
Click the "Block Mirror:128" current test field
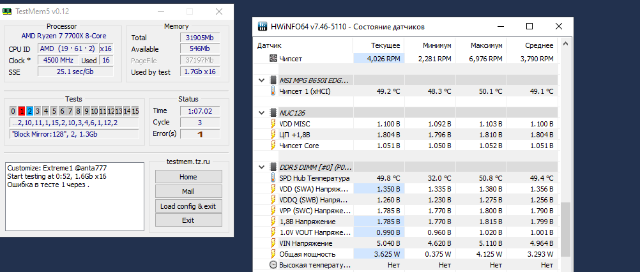coord(74,134)
